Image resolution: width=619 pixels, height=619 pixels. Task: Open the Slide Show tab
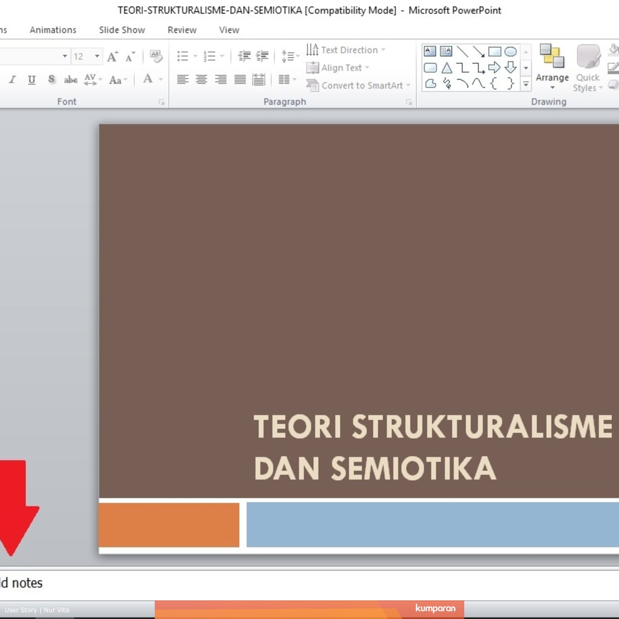(122, 30)
